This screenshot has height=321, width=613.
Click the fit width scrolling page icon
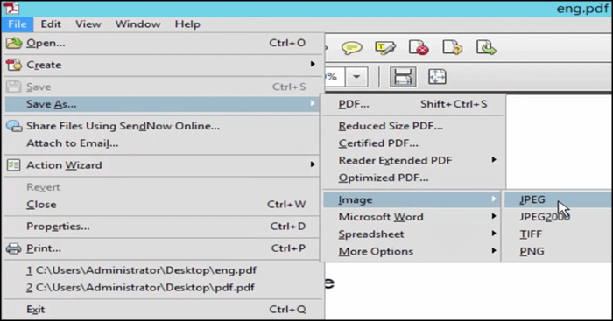point(403,77)
